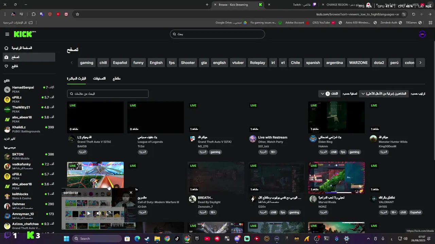Open the Live with Restream stream title
This screenshot has width=435, height=244.
(x=273, y=138)
